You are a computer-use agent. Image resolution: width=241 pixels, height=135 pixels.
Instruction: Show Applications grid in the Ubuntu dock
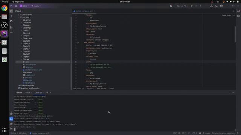[x=4, y=130]
